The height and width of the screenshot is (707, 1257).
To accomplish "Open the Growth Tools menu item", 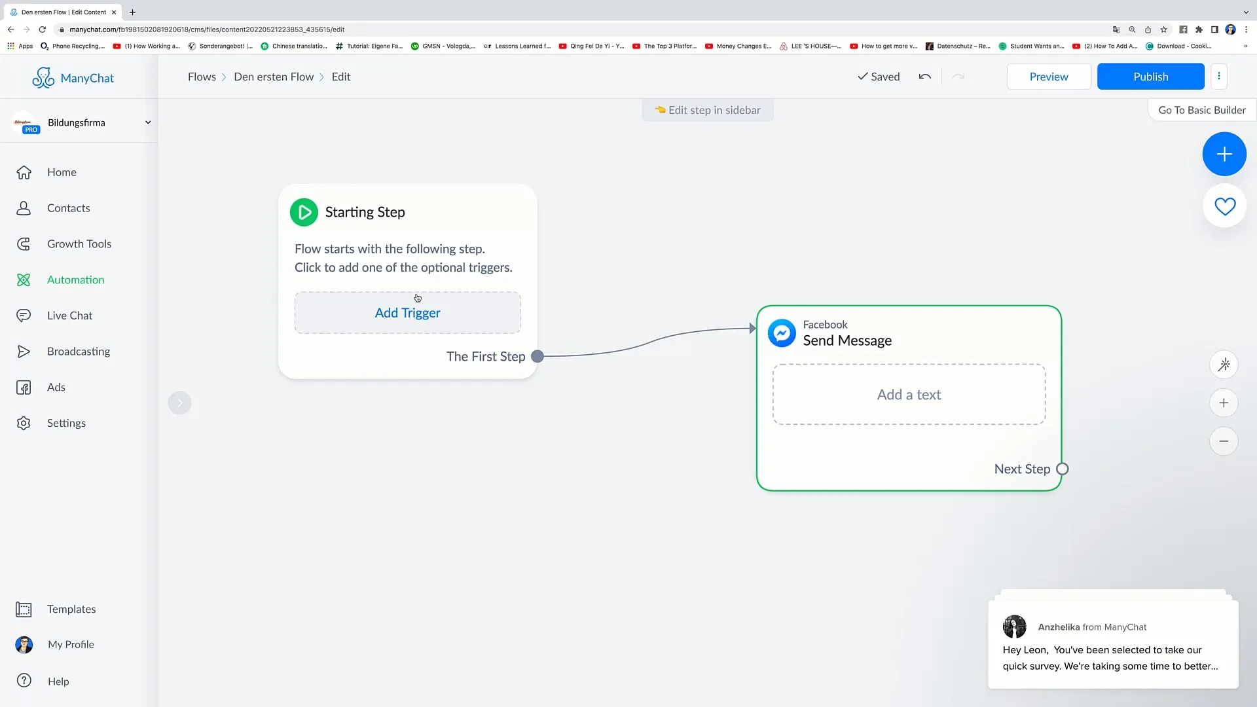I will tap(79, 244).
